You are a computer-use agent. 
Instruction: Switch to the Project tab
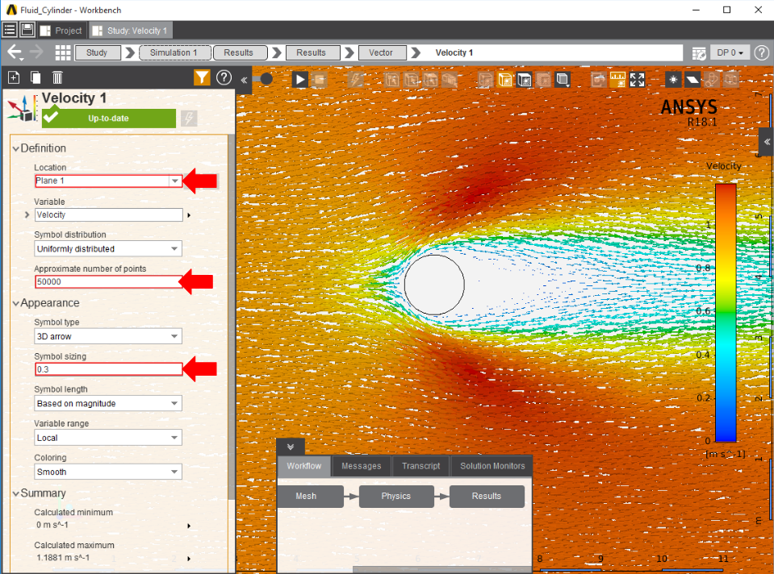coord(61,31)
